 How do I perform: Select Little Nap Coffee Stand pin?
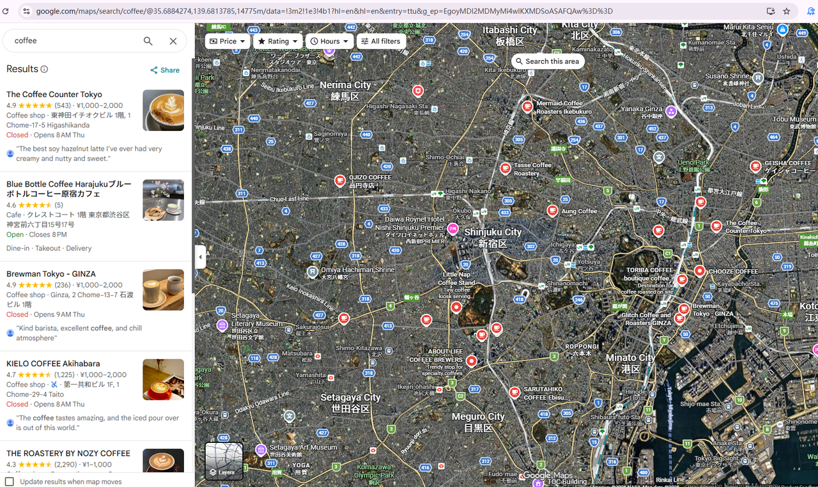click(456, 307)
